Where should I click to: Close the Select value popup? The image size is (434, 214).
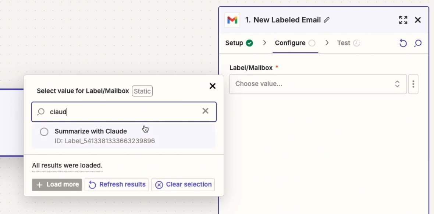pyautogui.click(x=212, y=86)
